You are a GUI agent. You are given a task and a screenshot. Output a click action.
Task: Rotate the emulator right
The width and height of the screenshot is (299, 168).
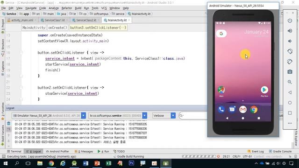(x=290, y=62)
